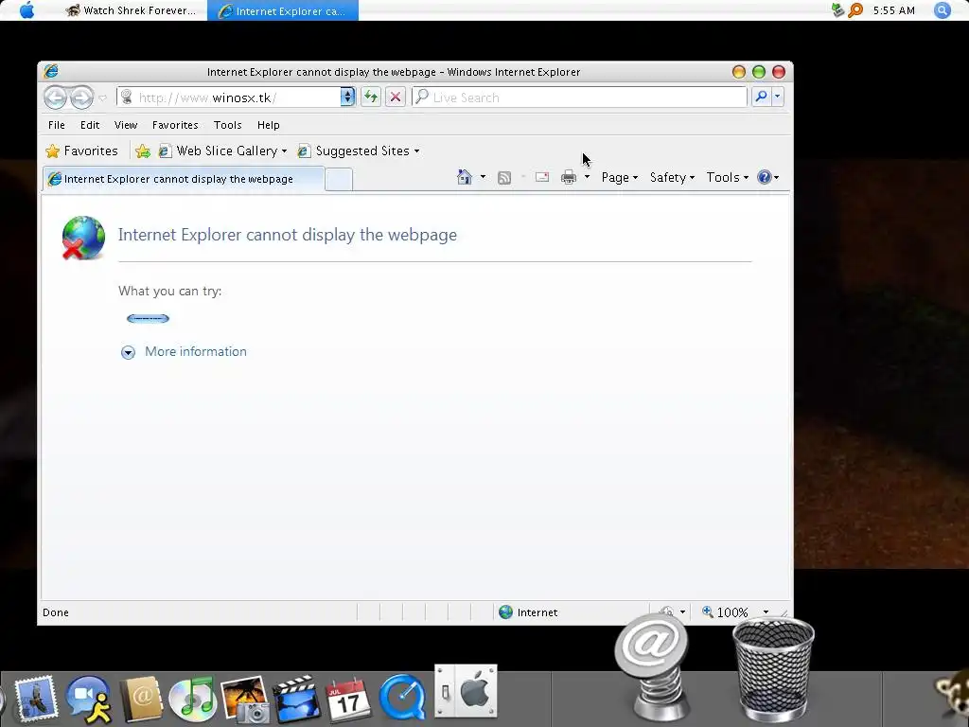Click the orange magnifier tray icon
Screen dimensions: 969x727
pyautogui.click(x=855, y=10)
